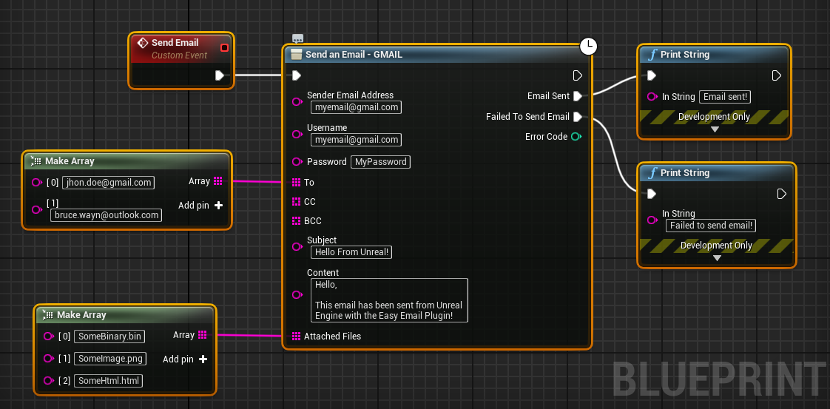Click Array output pin of jhon.doe Make Array
The width and height of the screenshot is (830, 409).
pos(218,181)
